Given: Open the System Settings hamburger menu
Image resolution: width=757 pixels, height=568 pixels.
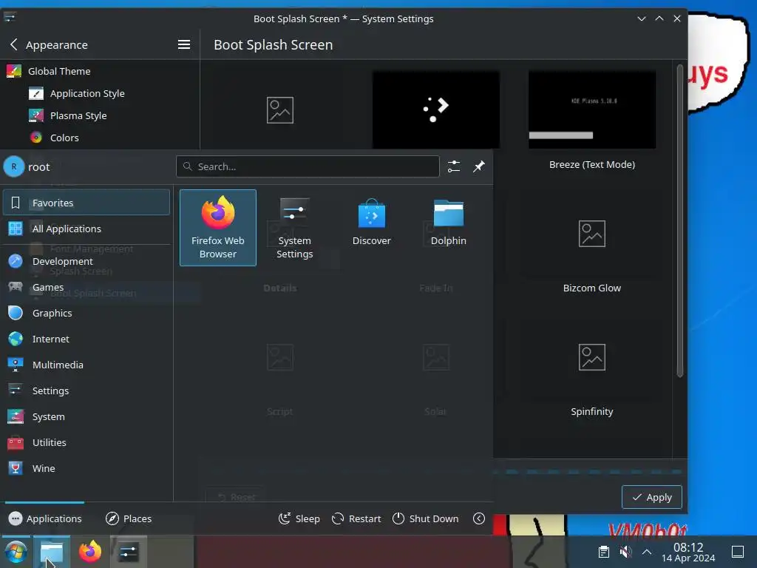Looking at the screenshot, I should (184, 45).
